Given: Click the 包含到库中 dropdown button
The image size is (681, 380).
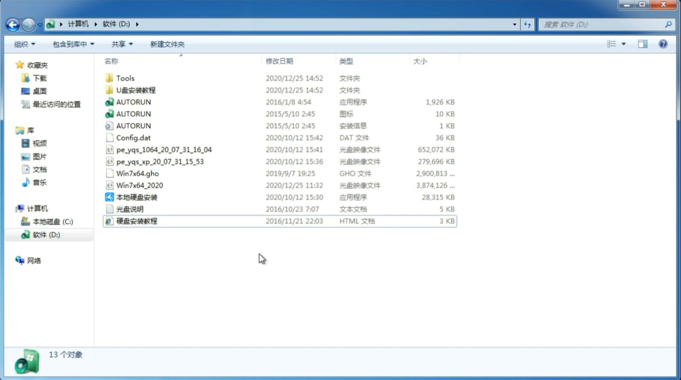Looking at the screenshot, I should coord(73,44).
